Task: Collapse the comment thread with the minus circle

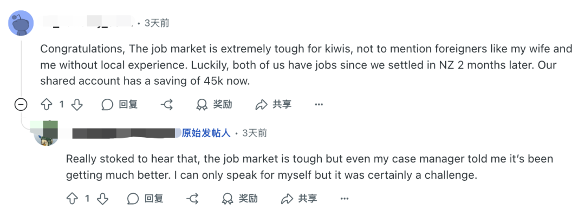Action: tap(21, 105)
